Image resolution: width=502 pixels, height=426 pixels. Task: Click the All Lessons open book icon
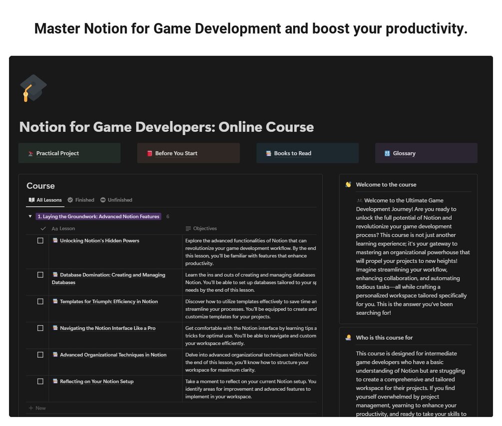point(31,200)
